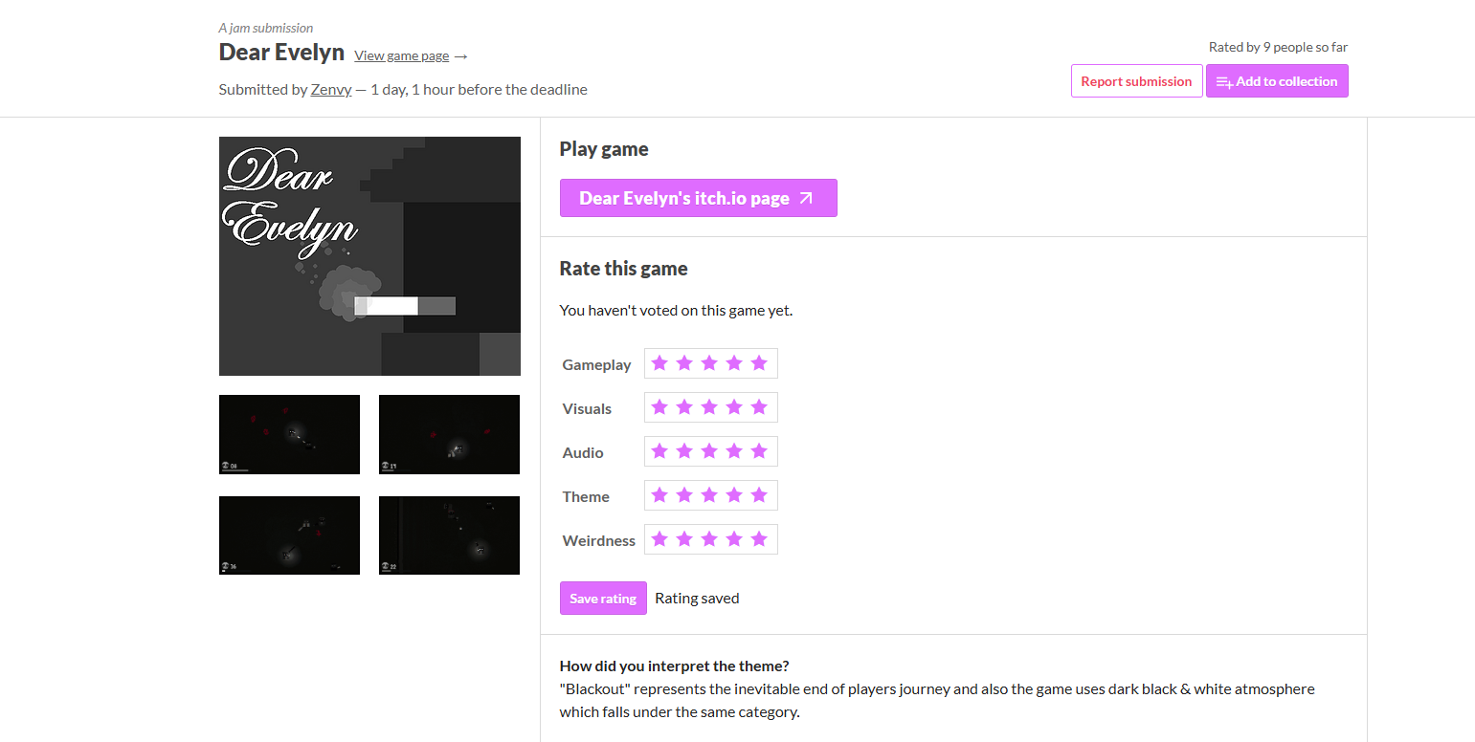Open Dear Evelyn's itch.io page
The image size is (1475, 742).
(699, 198)
